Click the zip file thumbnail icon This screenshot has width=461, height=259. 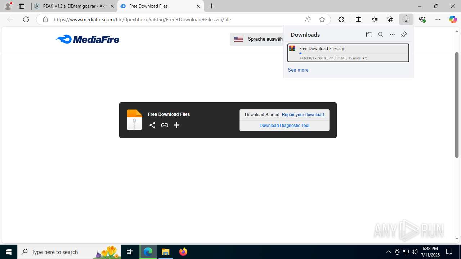(x=134, y=120)
